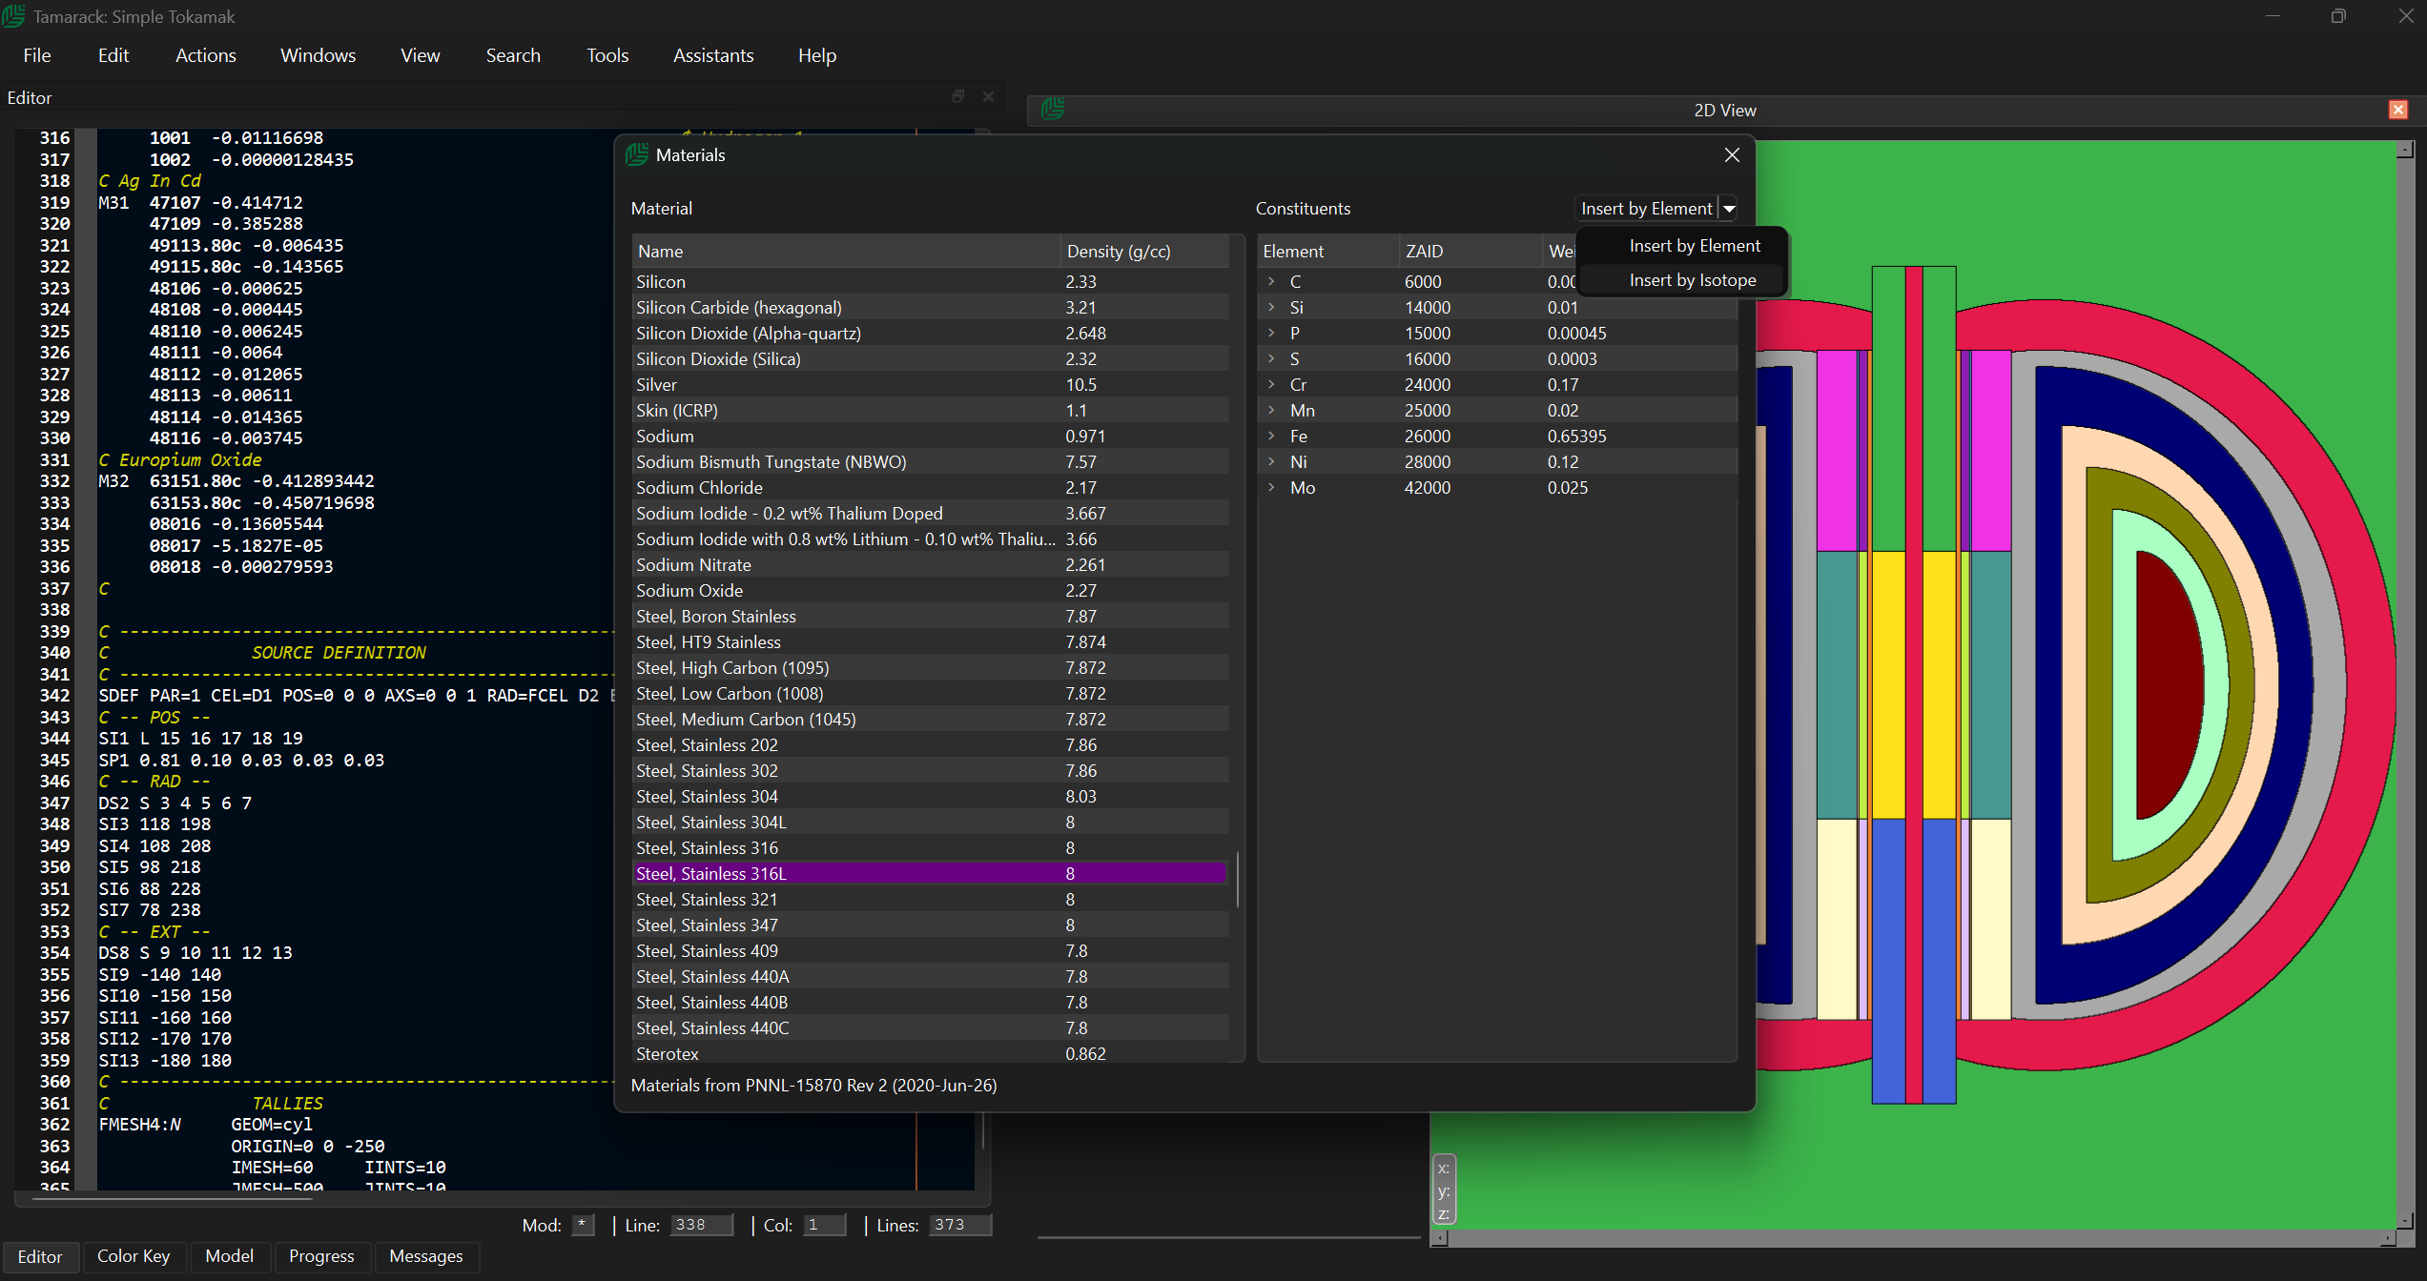Click the 2D View scroll-up arrow
This screenshot has width=2427, height=1281.
click(2405, 150)
